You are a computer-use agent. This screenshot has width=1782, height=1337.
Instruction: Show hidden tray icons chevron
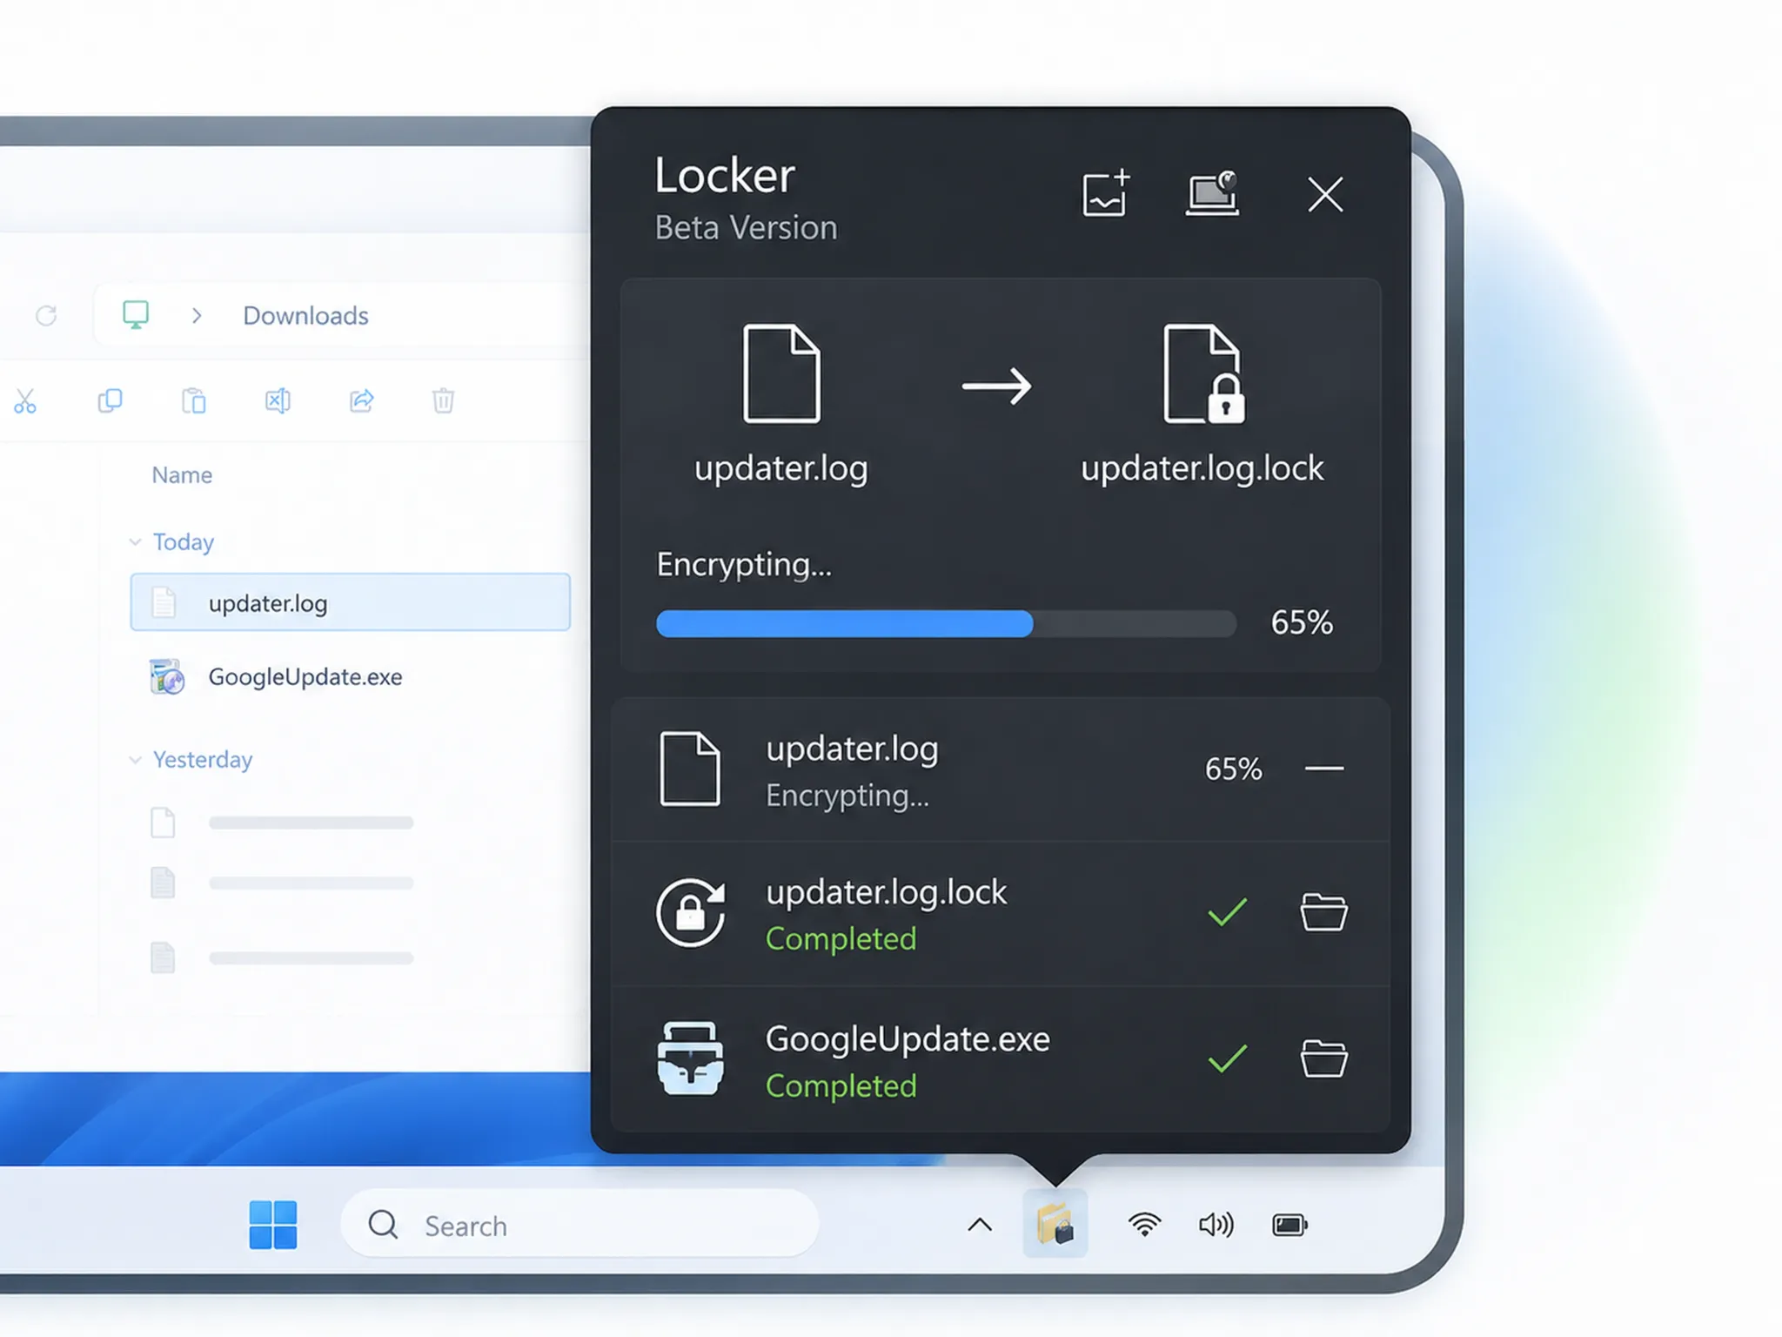point(980,1226)
